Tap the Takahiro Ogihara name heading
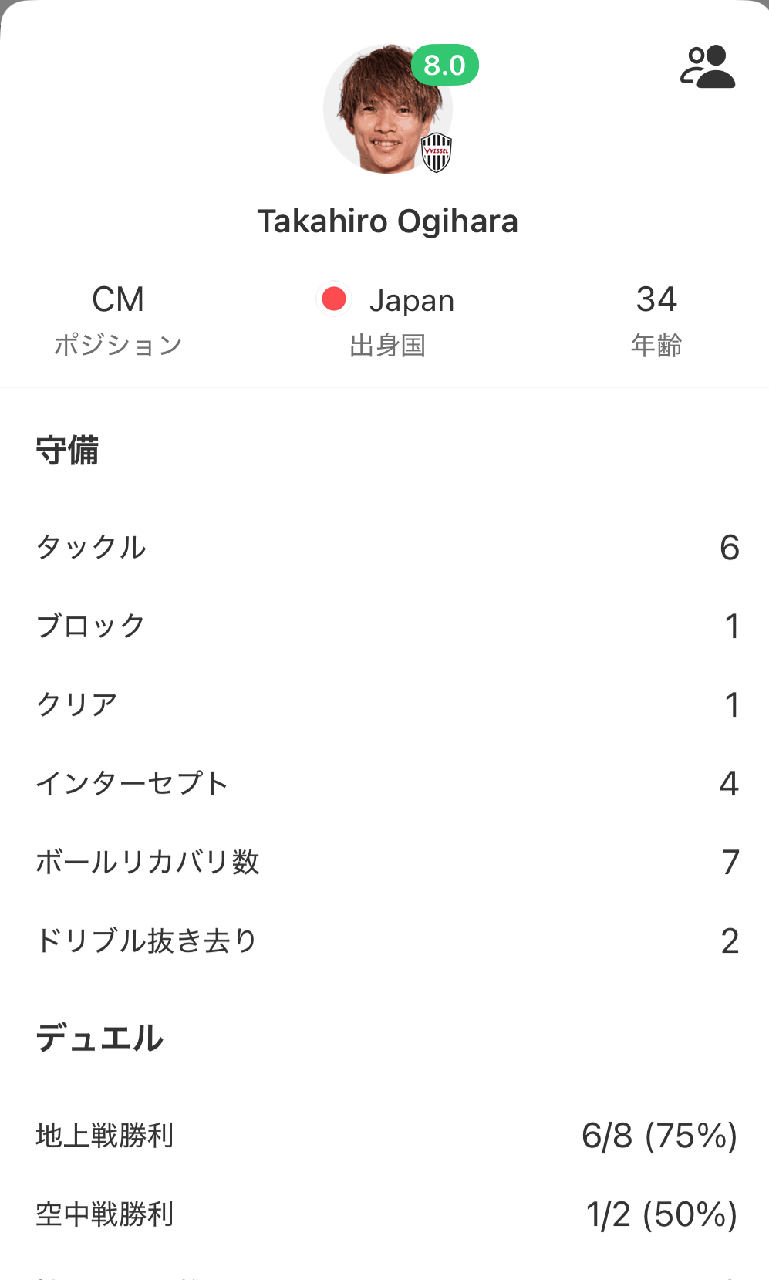 387,221
